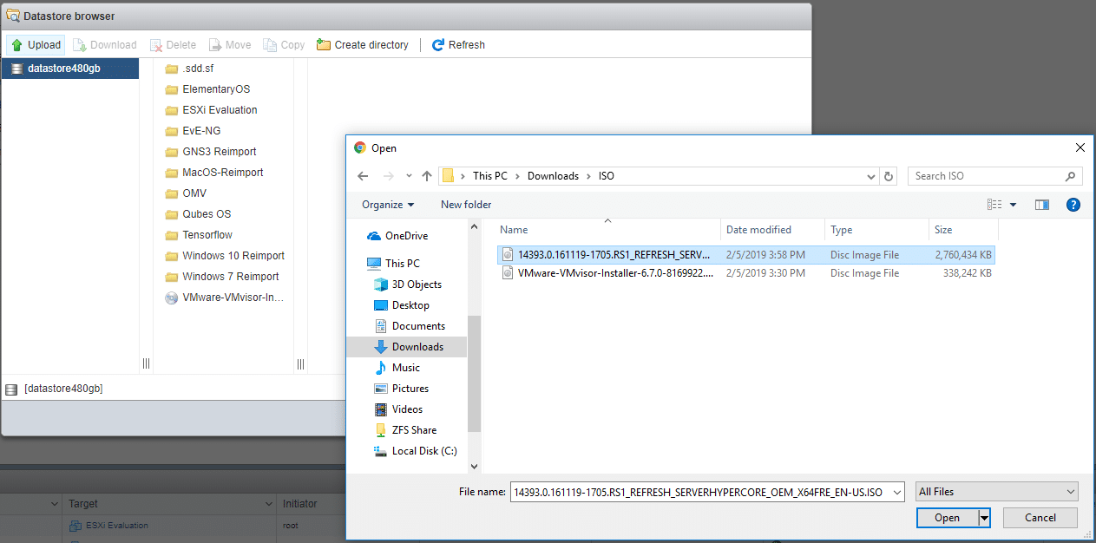Click the File name input field
Viewport: 1096px width, 543px height.
coord(699,492)
